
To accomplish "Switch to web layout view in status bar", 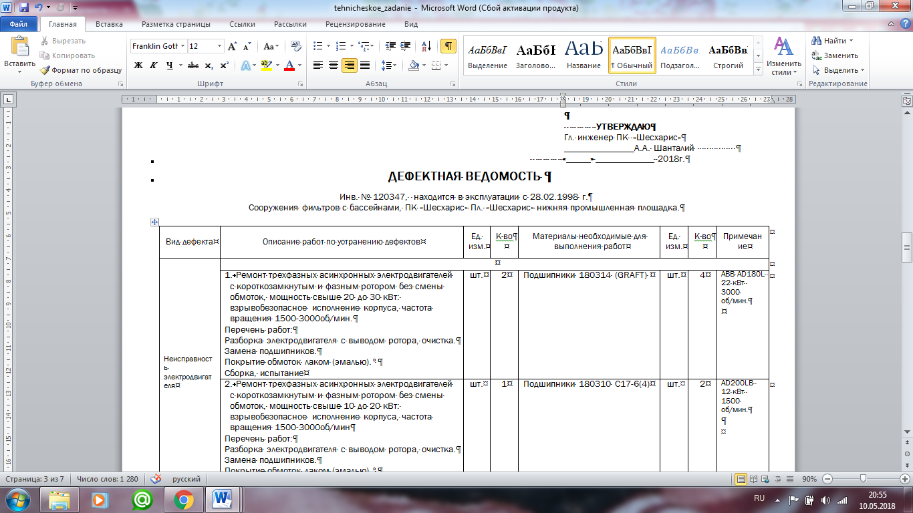I will pos(767,480).
